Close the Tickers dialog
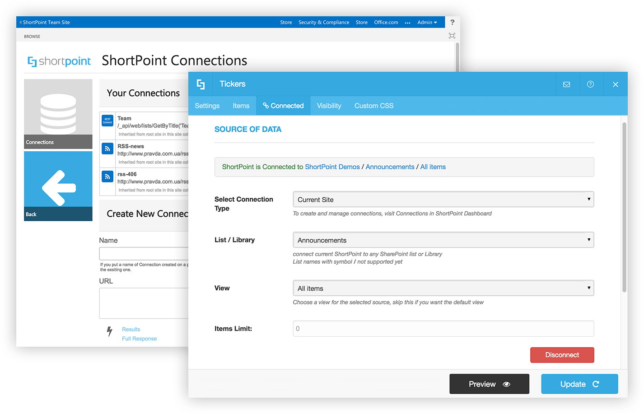 616,84
